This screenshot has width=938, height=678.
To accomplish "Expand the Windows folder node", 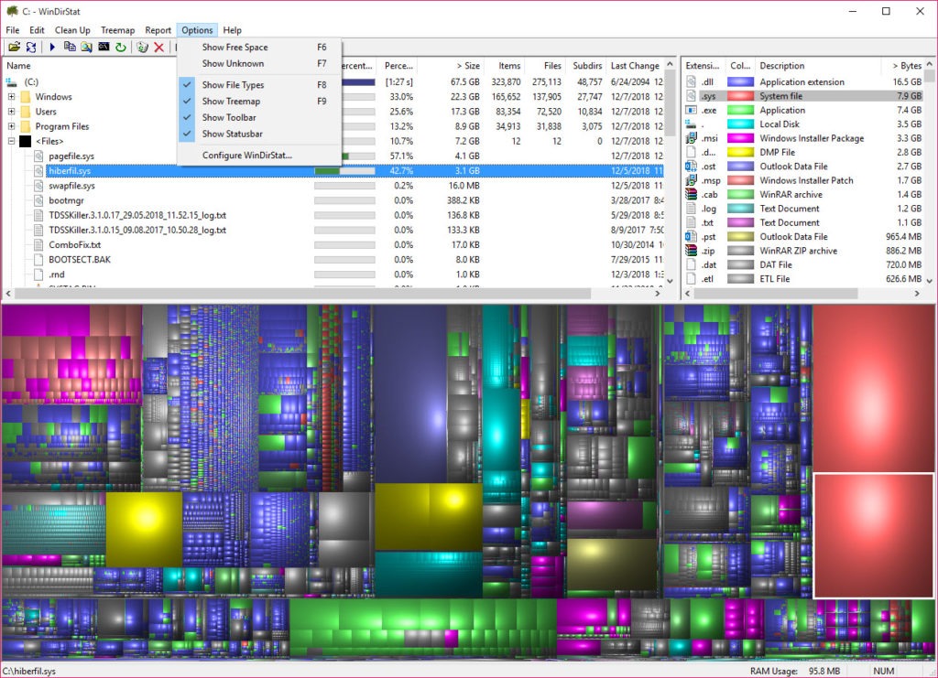I will (x=11, y=97).
